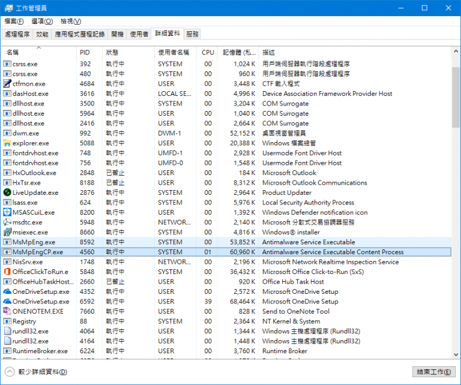Click the RuntimeBroker.exe process icon
Image resolution: width=461 pixels, height=385 pixels.
click(7, 351)
